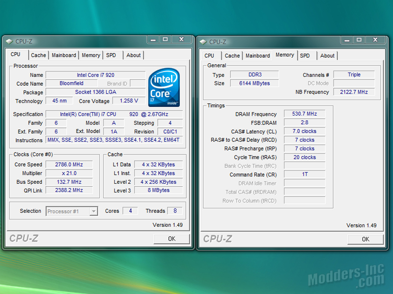Click the memory Type value 'DDR3'
This screenshot has width=393, height=294.
(254, 74)
